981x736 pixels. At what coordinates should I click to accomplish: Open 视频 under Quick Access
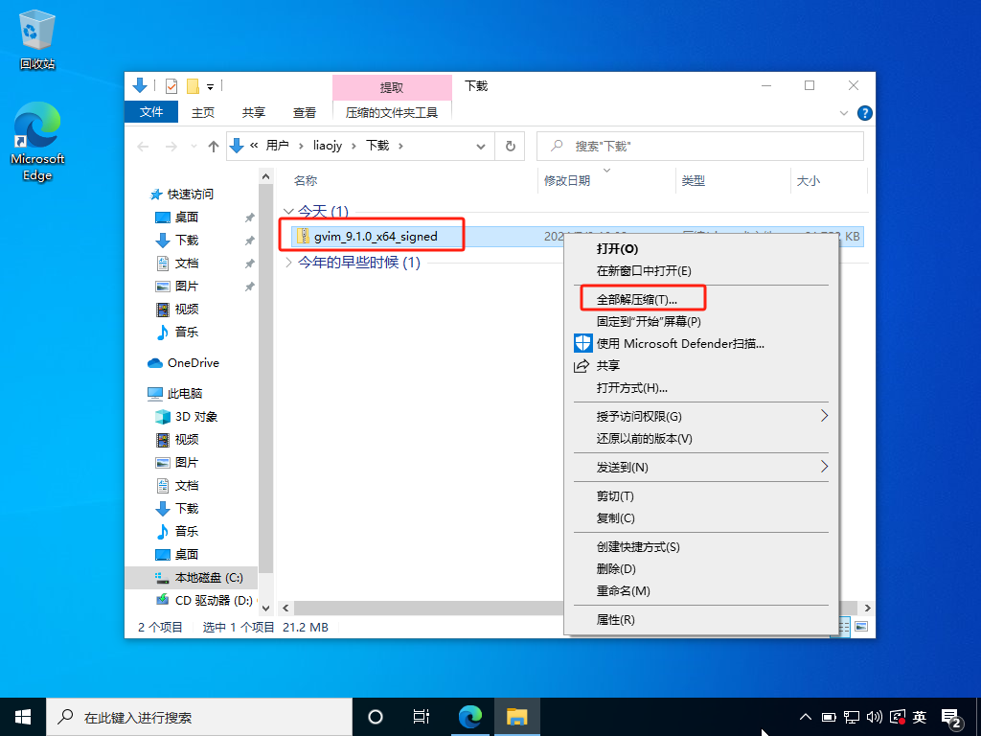click(x=177, y=310)
